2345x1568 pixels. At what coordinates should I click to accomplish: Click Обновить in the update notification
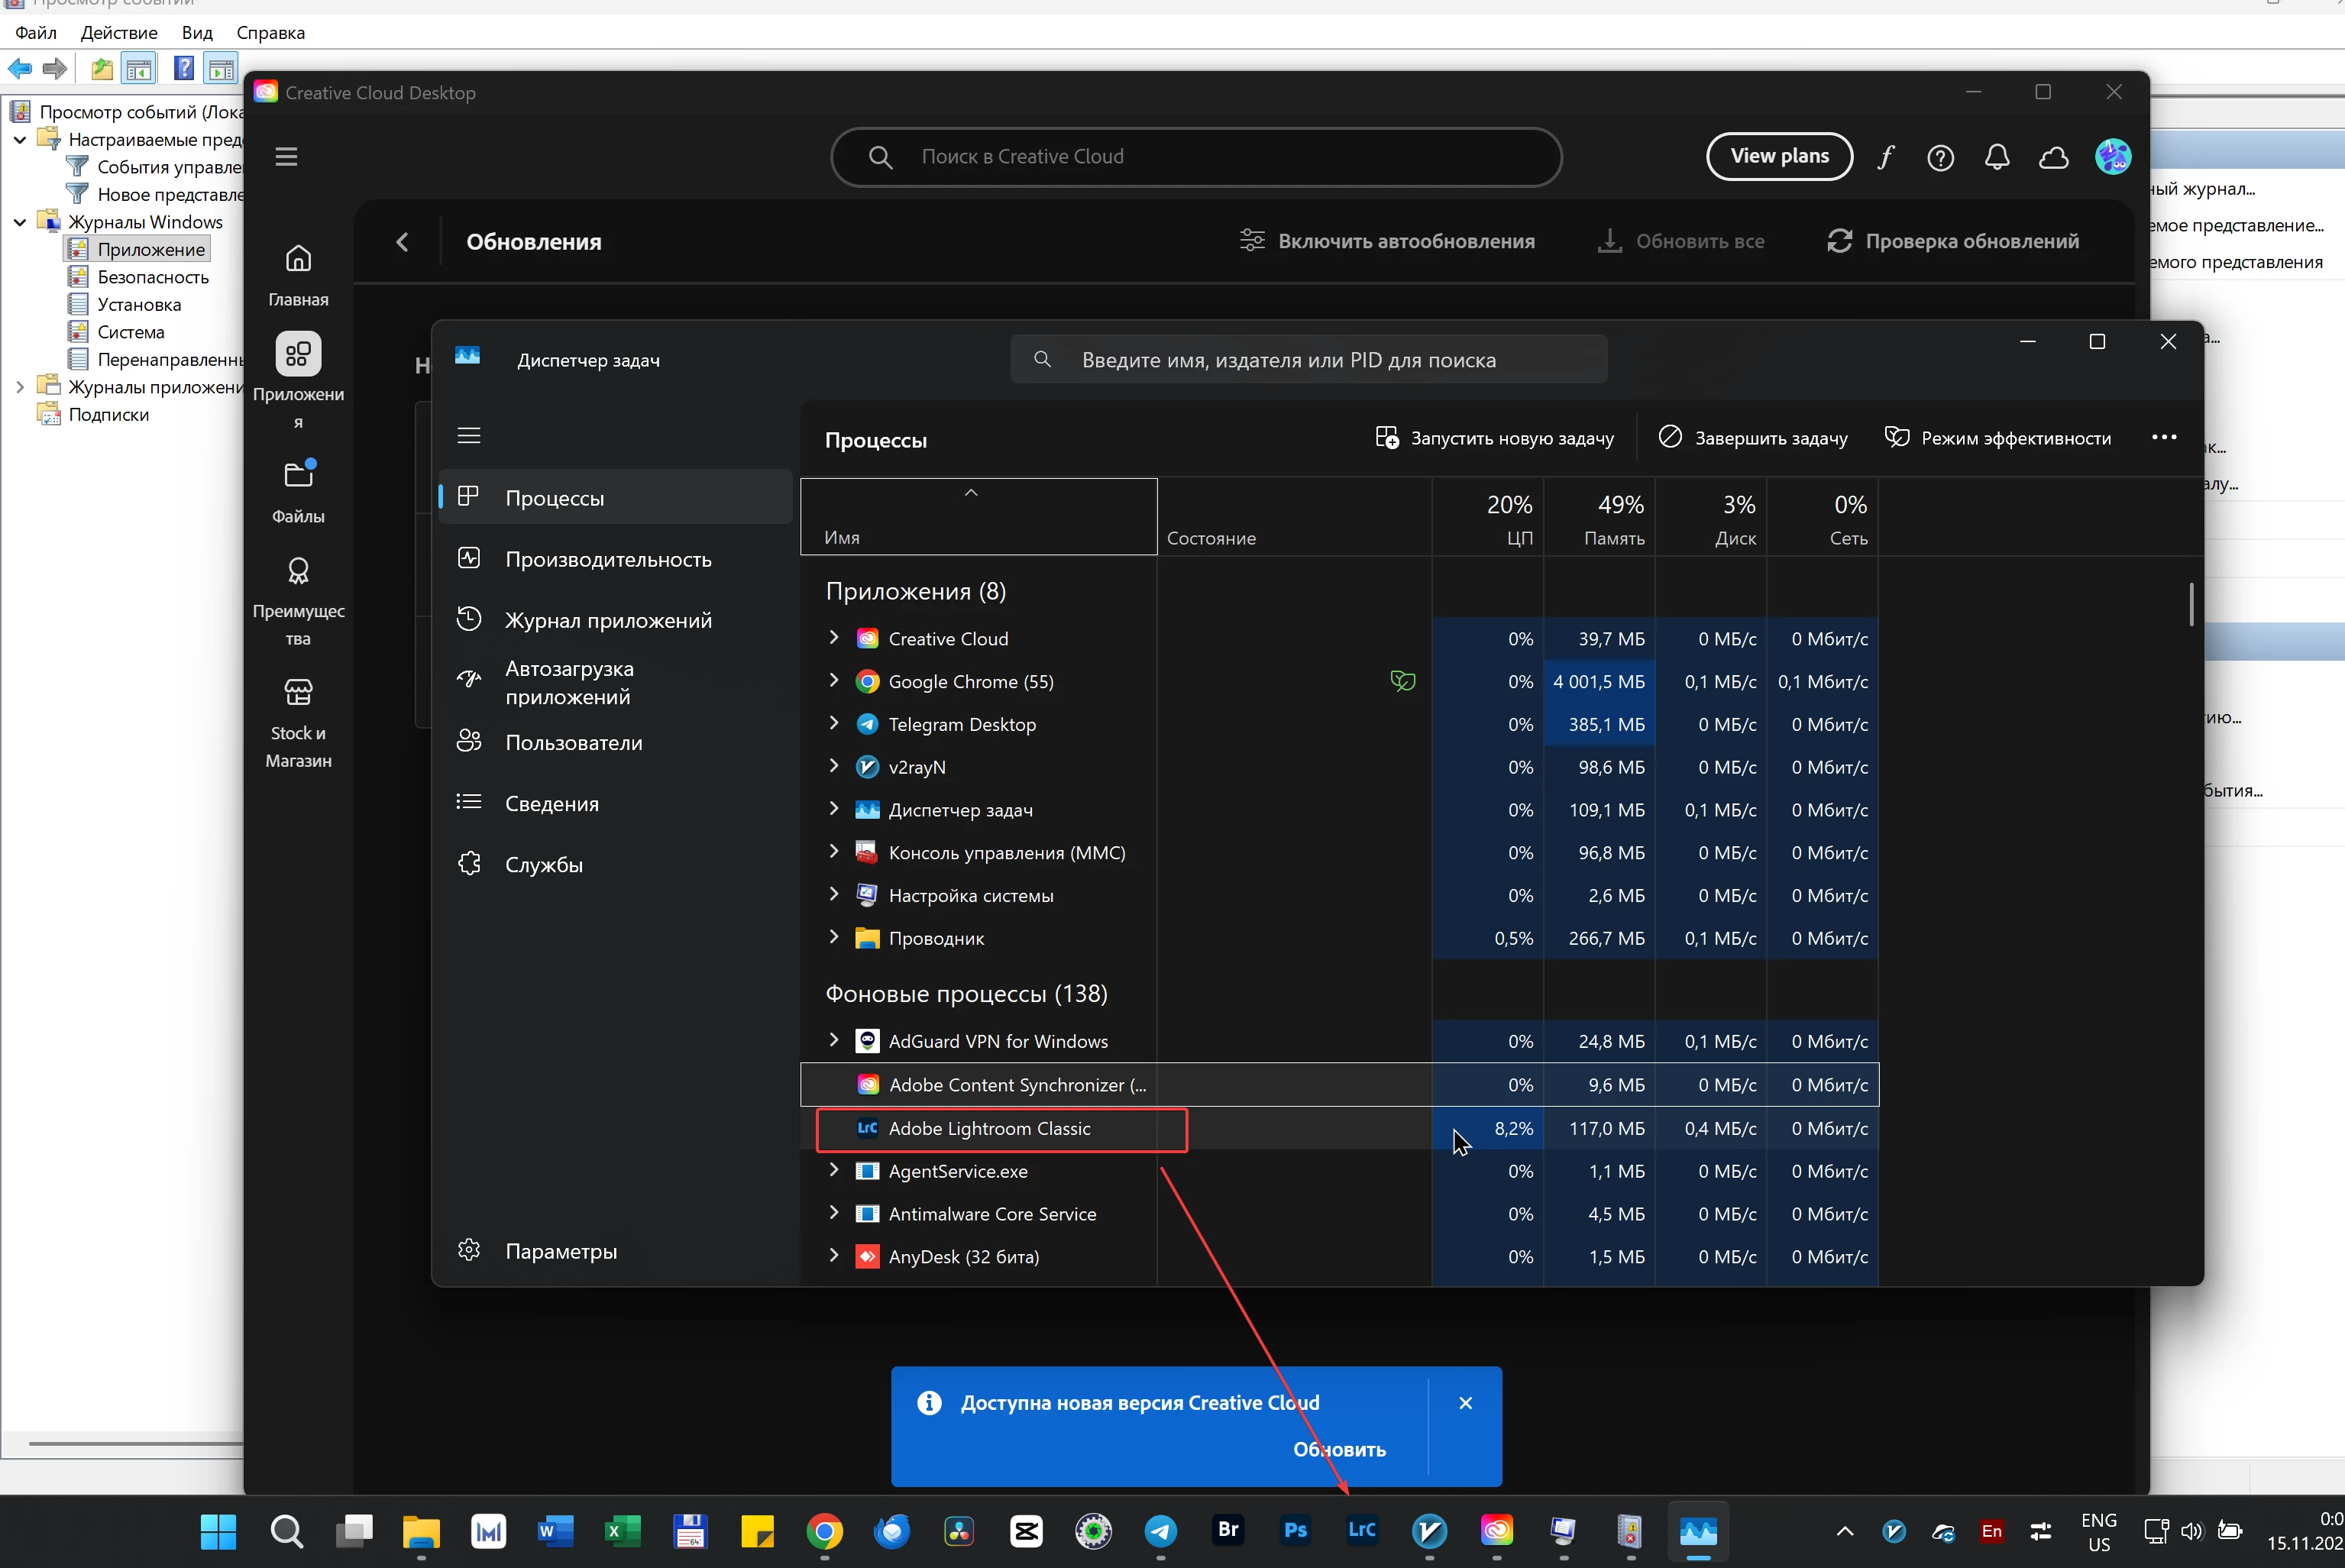tap(1339, 1449)
